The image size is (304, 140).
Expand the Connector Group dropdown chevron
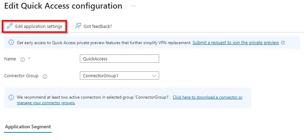click(154, 76)
